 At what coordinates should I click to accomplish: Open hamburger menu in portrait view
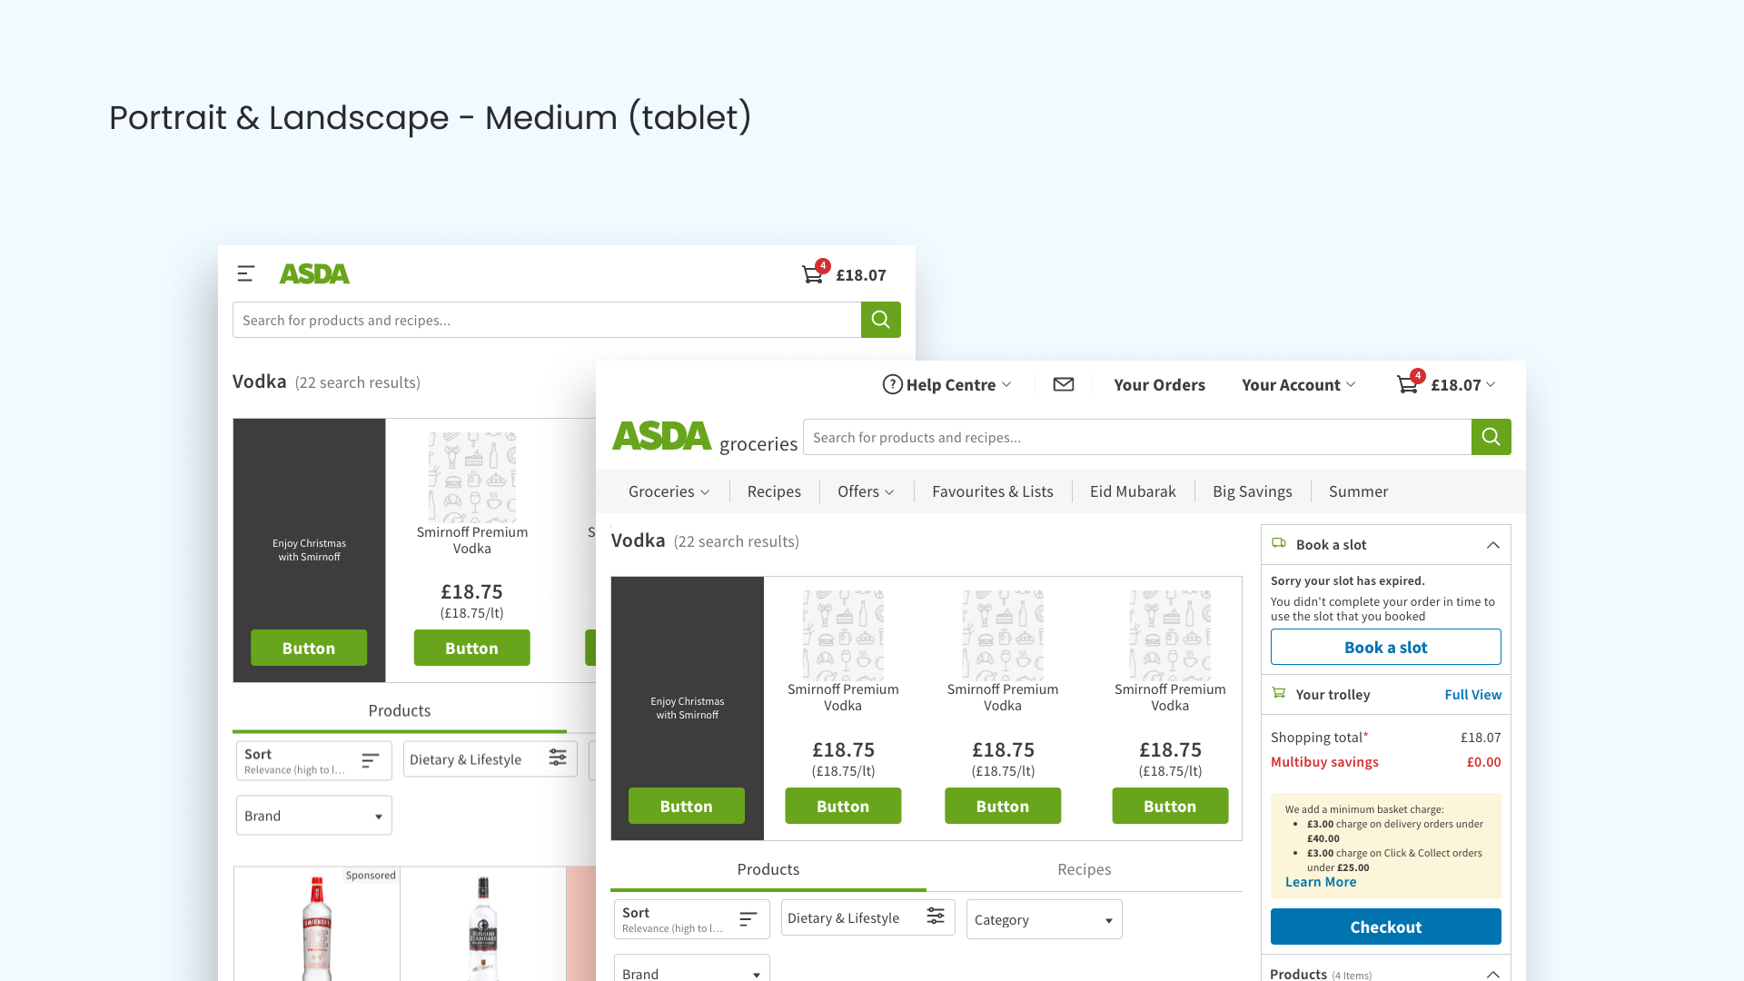[x=245, y=273]
